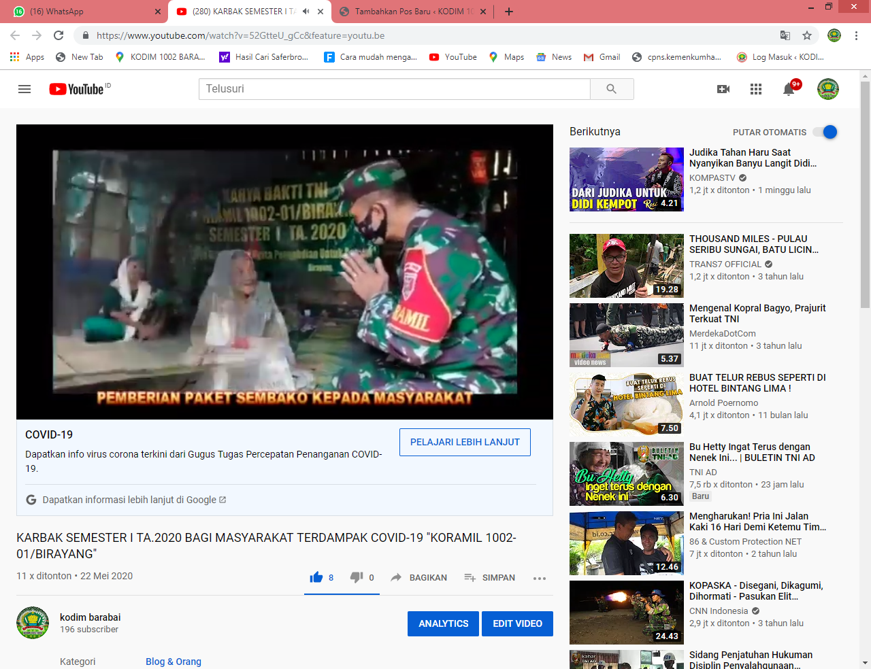
Task: Open the notifications bell
Action: (x=789, y=89)
